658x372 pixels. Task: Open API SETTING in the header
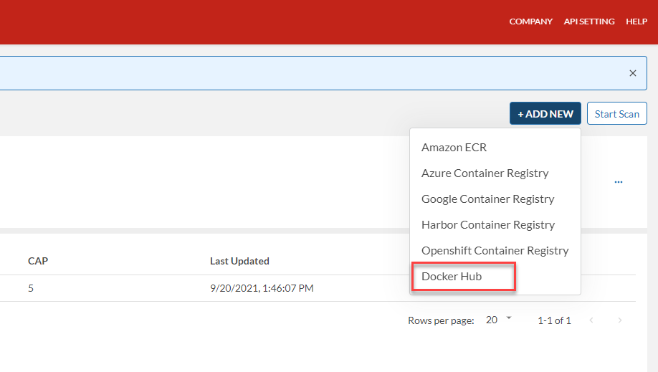coord(589,22)
